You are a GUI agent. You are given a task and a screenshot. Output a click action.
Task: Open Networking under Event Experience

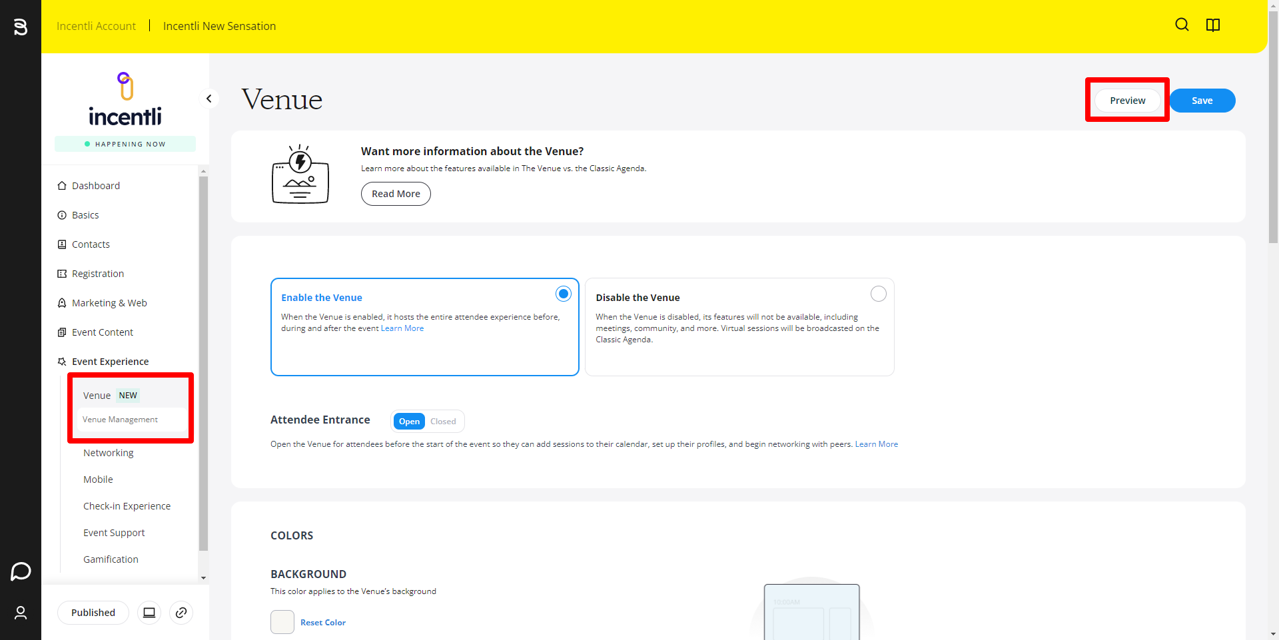click(x=109, y=453)
